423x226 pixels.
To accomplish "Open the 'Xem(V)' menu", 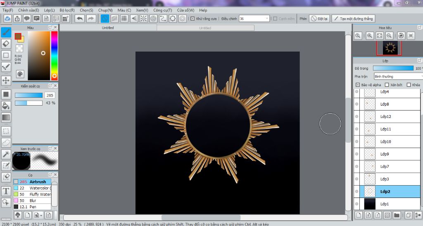I will 142,10.
